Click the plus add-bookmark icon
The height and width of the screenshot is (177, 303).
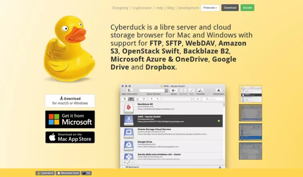click(x=125, y=162)
